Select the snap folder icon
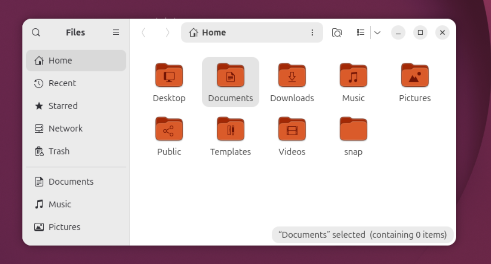The image size is (491, 264). tap(353, 129)
